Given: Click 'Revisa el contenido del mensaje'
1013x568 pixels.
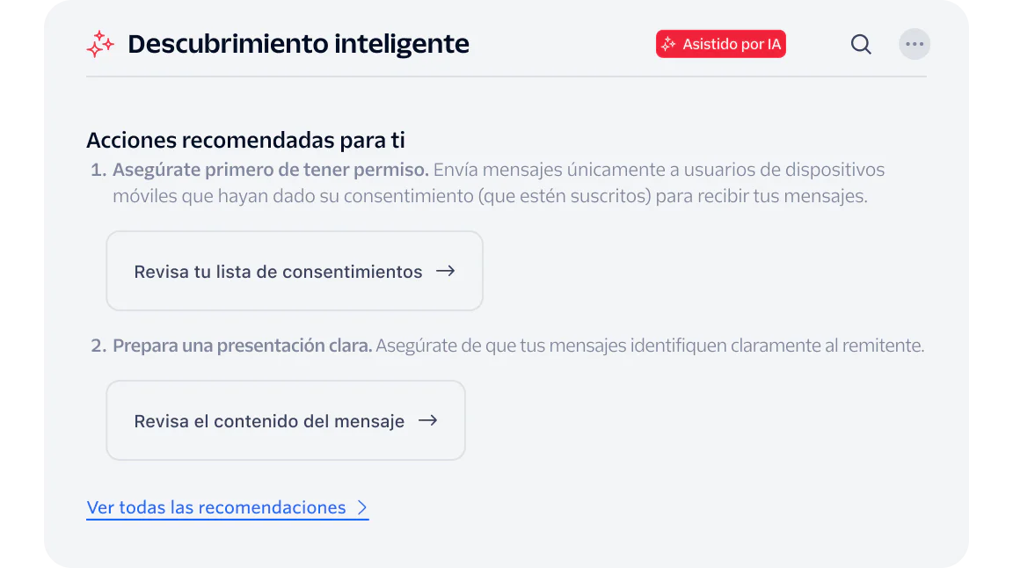Looking at the screenshot, I should pos(285,420).
